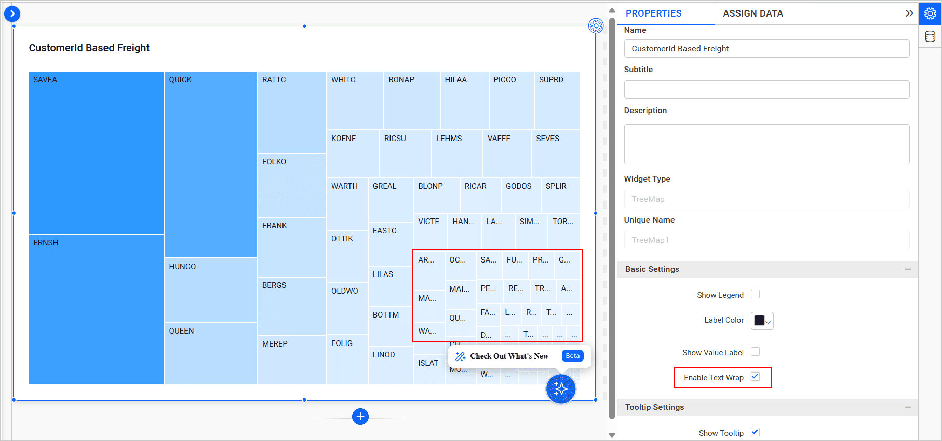Viewport: 942px width, 441px height.
Task: Enable the Show Legend checkbox
Action: point(755,294)
